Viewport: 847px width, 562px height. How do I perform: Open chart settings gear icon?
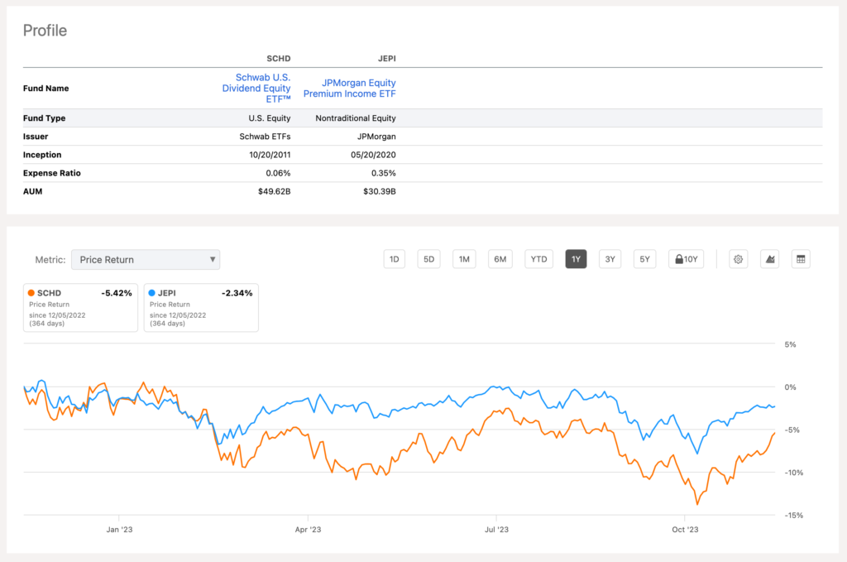pos(738,259)
